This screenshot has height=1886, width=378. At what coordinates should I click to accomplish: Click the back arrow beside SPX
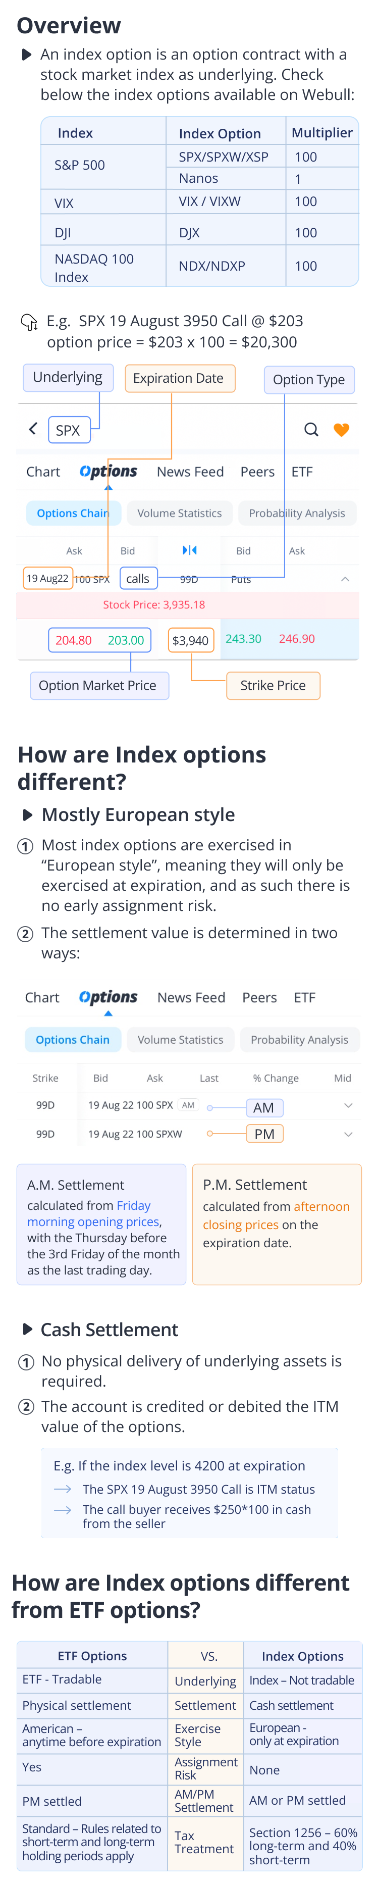click(x=33, y=428)
